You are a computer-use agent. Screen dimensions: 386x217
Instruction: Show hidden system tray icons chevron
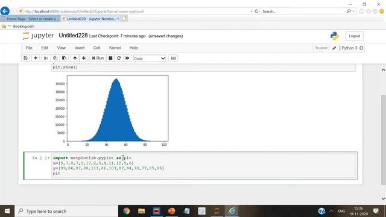pos(331,211)
